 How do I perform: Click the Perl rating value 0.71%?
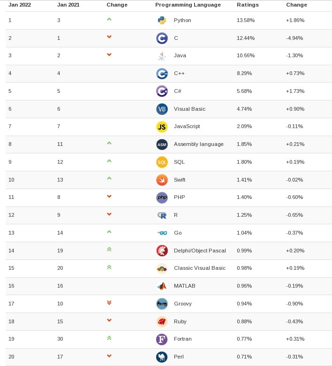[x=244, y=357]
